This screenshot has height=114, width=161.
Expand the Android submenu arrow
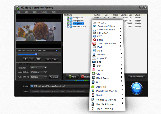122,85
